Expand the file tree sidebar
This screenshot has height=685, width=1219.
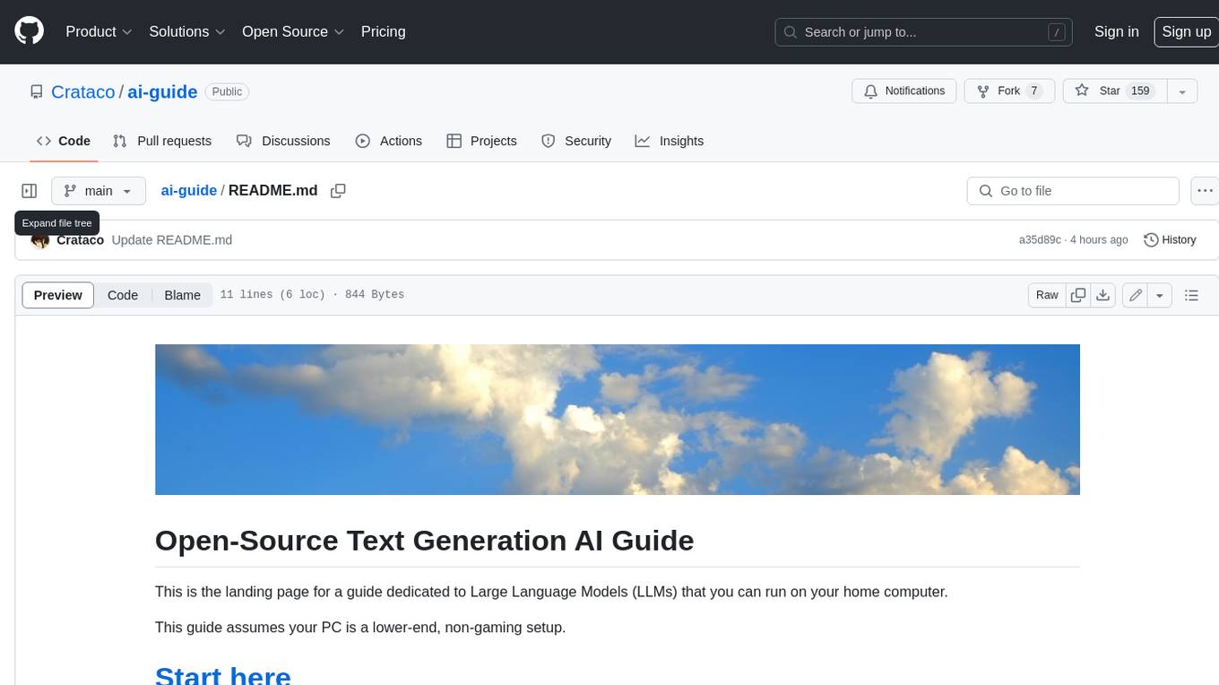[x=30, y=191]
